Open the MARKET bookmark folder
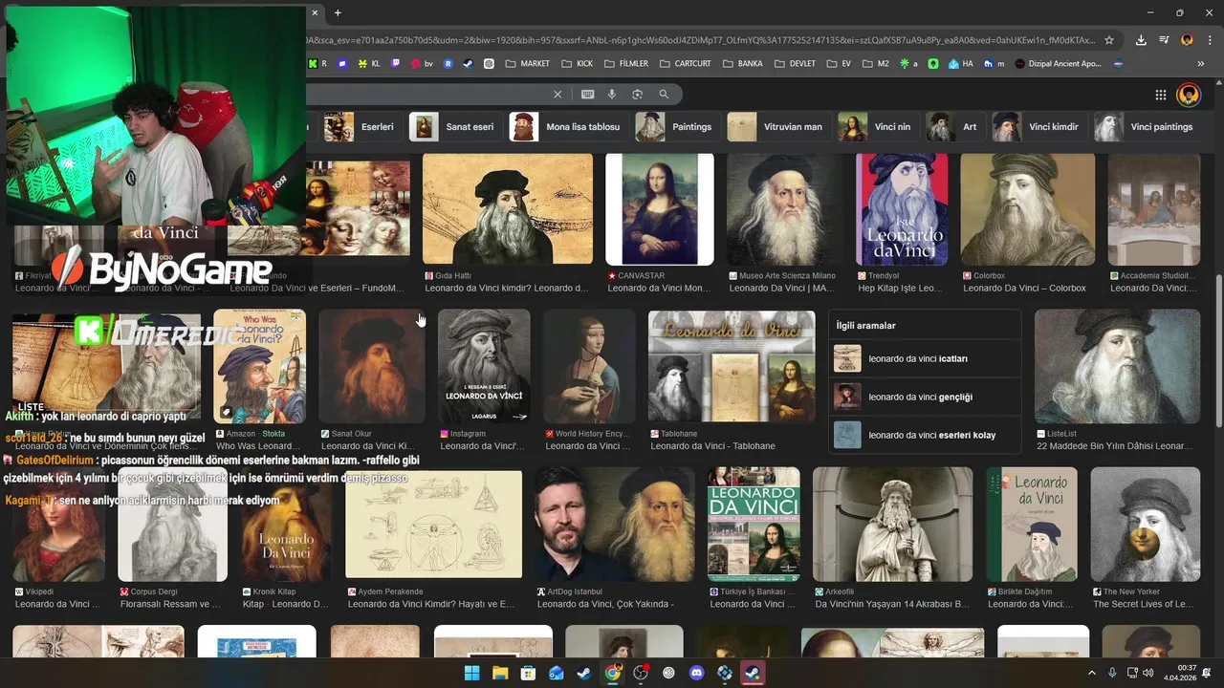Image resolution: width=1224 pixels, height=688 pixels. (528, 64)
